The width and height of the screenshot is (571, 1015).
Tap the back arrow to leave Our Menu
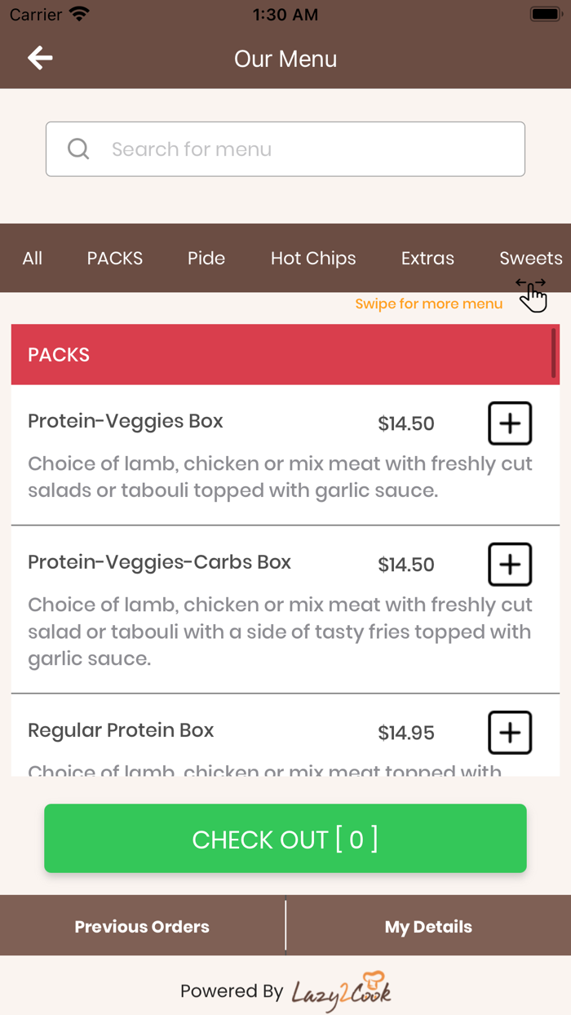38,57
